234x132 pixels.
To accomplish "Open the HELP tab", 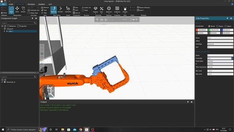I will click(x=50, y=4).
